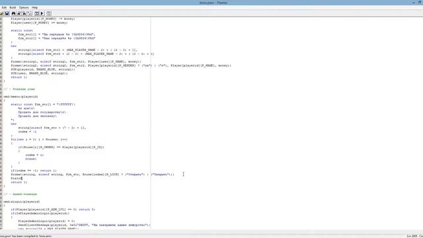The height and width of the screenshot is (238, 423).
Task: Click the 'SendClientMessage(playerid' line
Action: 84,225
